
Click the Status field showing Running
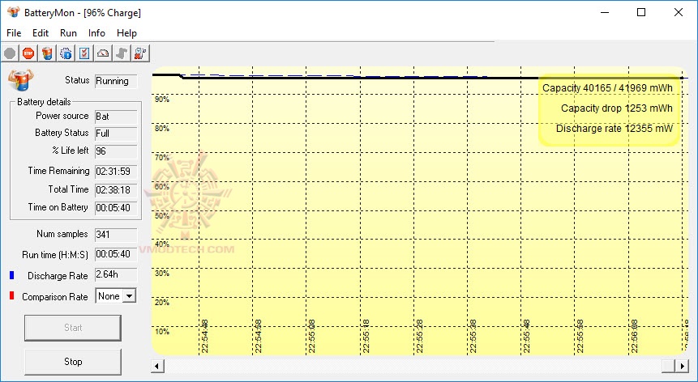coord(116,81)
